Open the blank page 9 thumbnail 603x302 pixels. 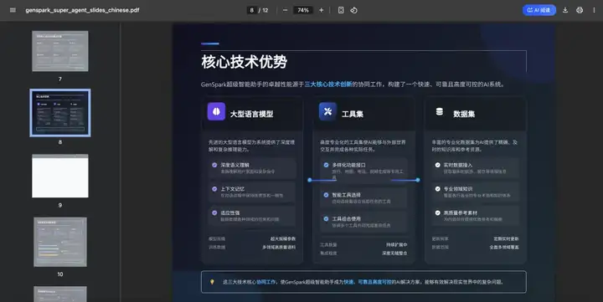pyautogui.click(x=60, y=176)
